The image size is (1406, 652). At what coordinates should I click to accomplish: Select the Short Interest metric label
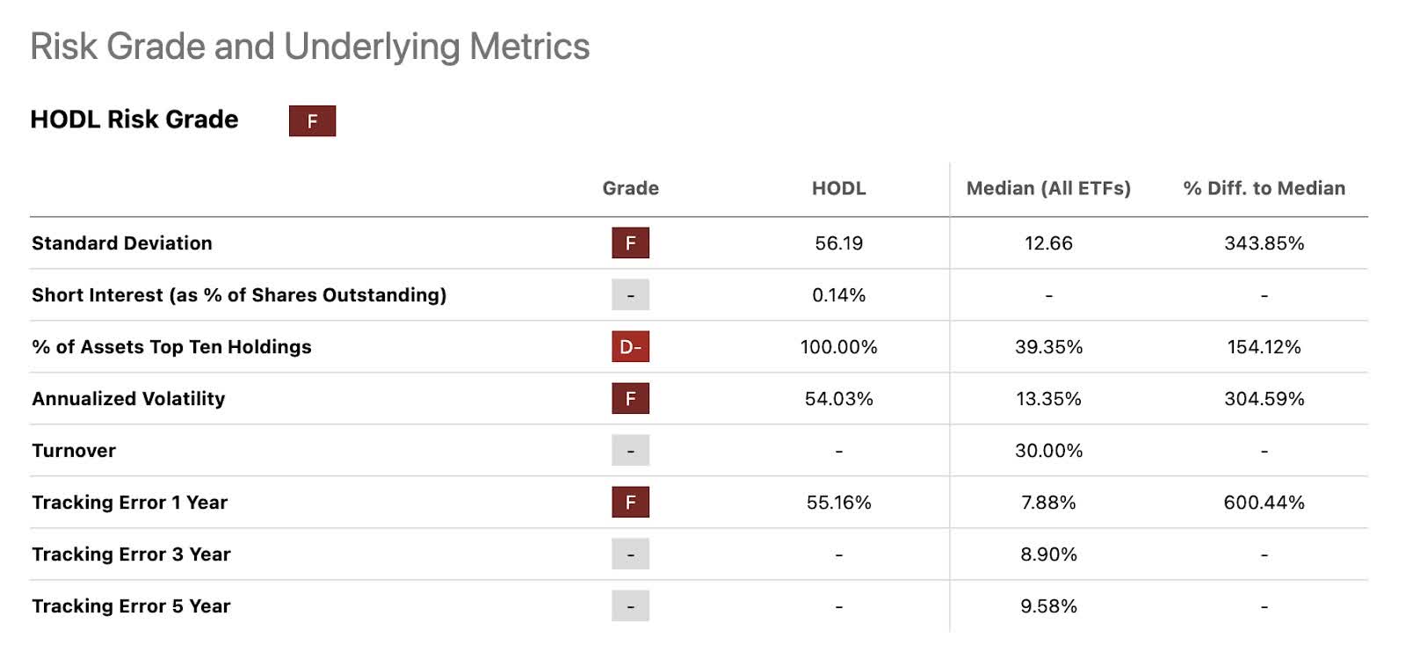pyautogui.click(x=239, y=295)
